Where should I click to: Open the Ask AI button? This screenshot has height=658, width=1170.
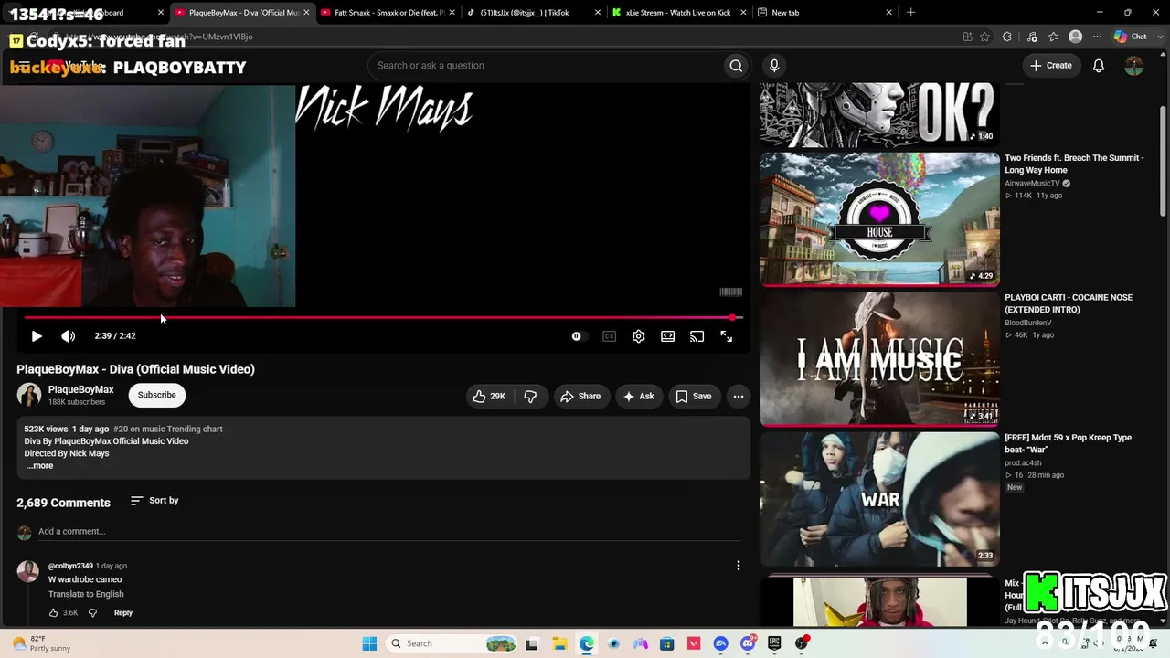pyautogui.click(x=638, y=396)
